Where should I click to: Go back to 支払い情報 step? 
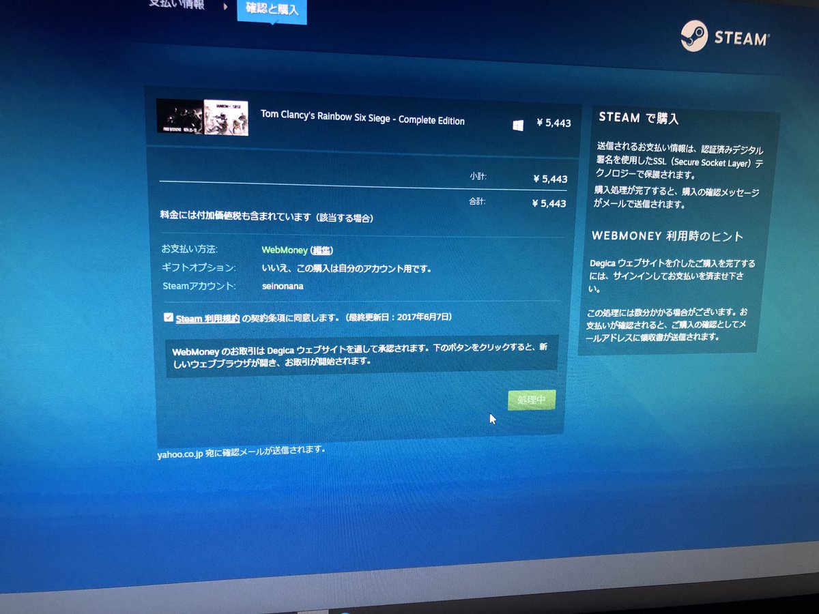[x=176, y=5]
